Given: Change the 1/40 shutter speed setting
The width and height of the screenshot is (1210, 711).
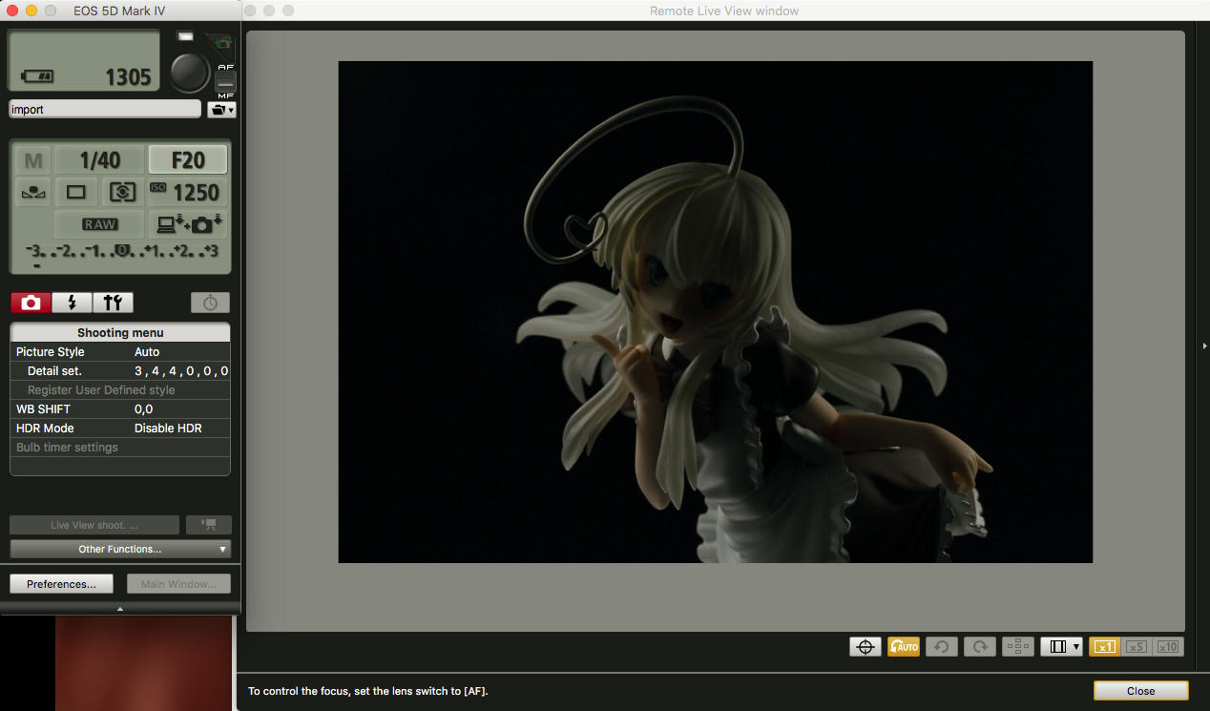Looking at the screenshot, I should click(99, 160).
